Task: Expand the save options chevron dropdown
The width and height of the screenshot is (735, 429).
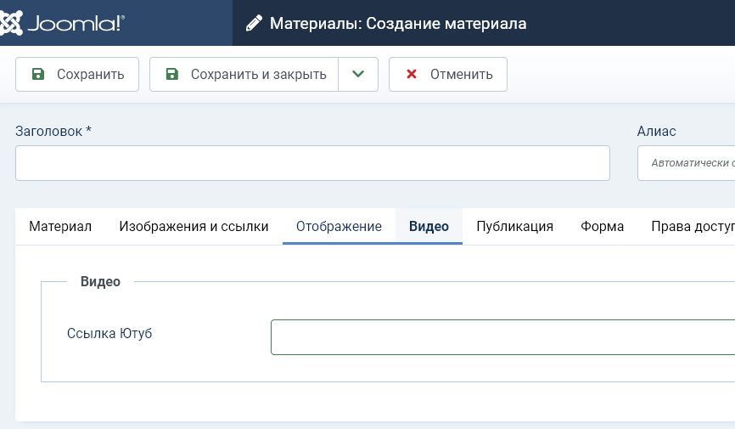Action: (358, 74)
